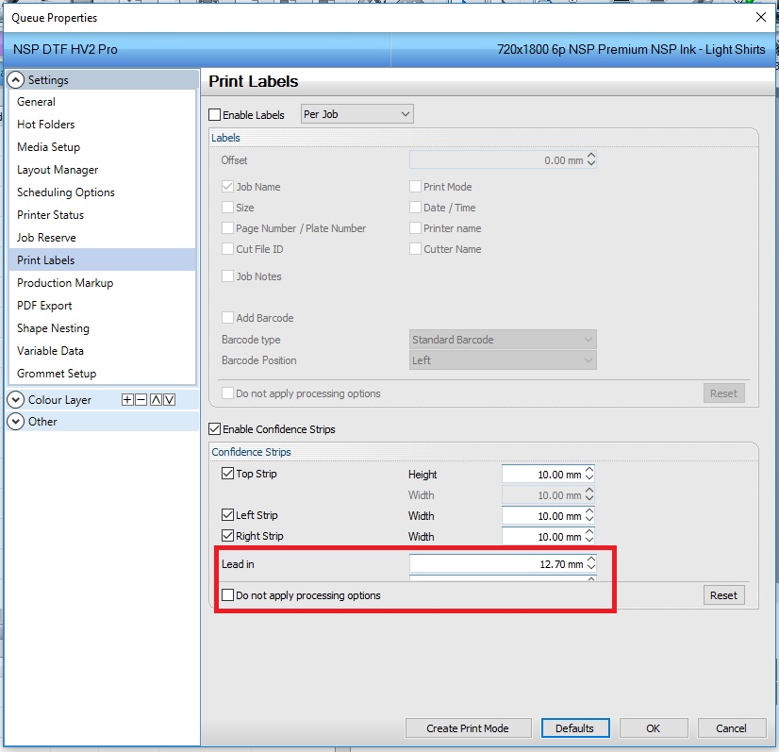Expand the Colour Layer section
The height and width of the screenshot is (752, 779).
pos(16,400)
